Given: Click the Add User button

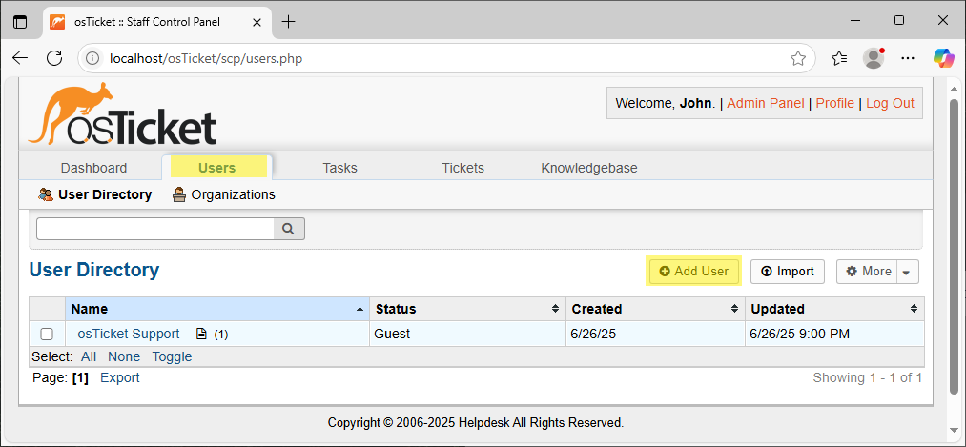Looking at the screenshot, I should tap(693, 272).
